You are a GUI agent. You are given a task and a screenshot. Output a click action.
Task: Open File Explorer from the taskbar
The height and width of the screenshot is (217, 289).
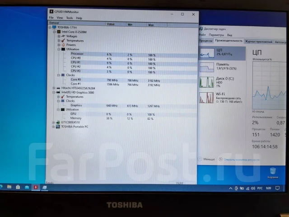[9, 187]
